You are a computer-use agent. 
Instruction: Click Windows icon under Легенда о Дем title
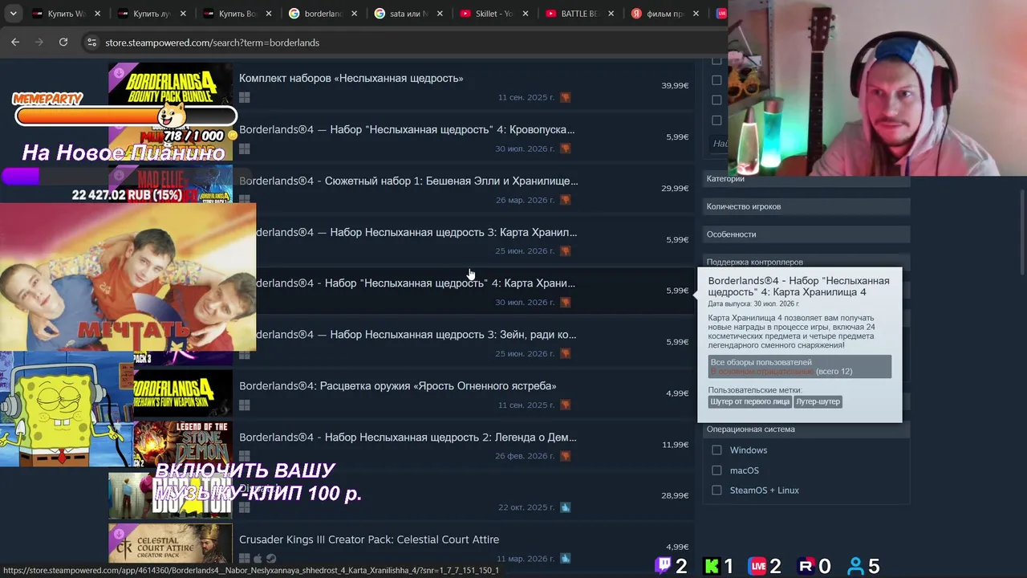(245, 457)
